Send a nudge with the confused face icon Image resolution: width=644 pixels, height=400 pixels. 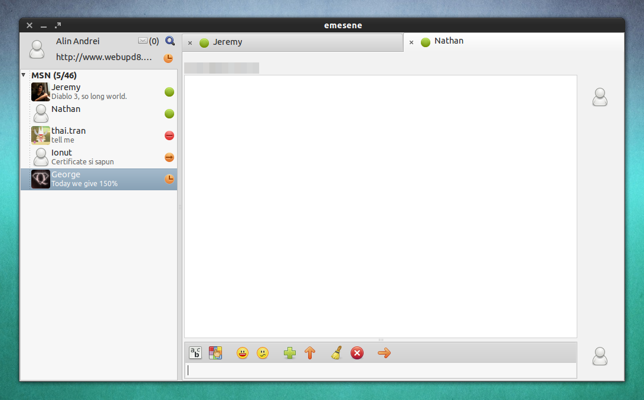coord(263,353)
